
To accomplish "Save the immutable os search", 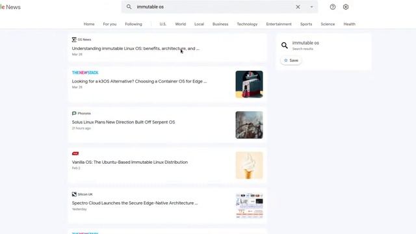I will (291, 60).
